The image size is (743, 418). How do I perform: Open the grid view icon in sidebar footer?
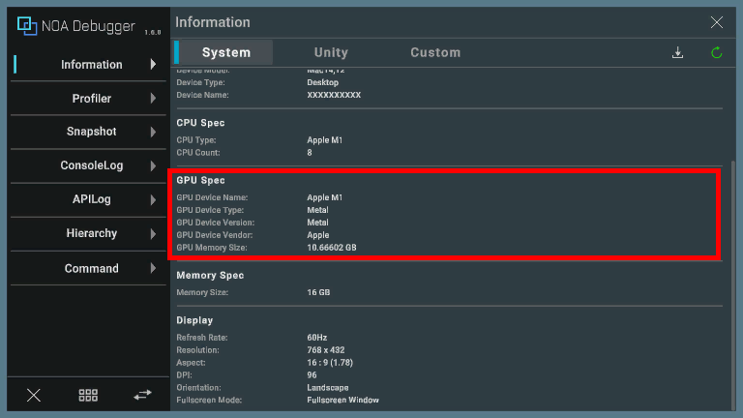[88, 395]
